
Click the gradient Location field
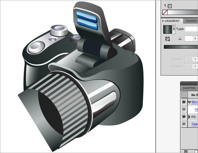coord(189,66)
